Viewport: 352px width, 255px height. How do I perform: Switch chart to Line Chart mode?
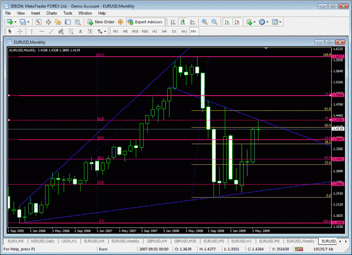tap(193, 22)
